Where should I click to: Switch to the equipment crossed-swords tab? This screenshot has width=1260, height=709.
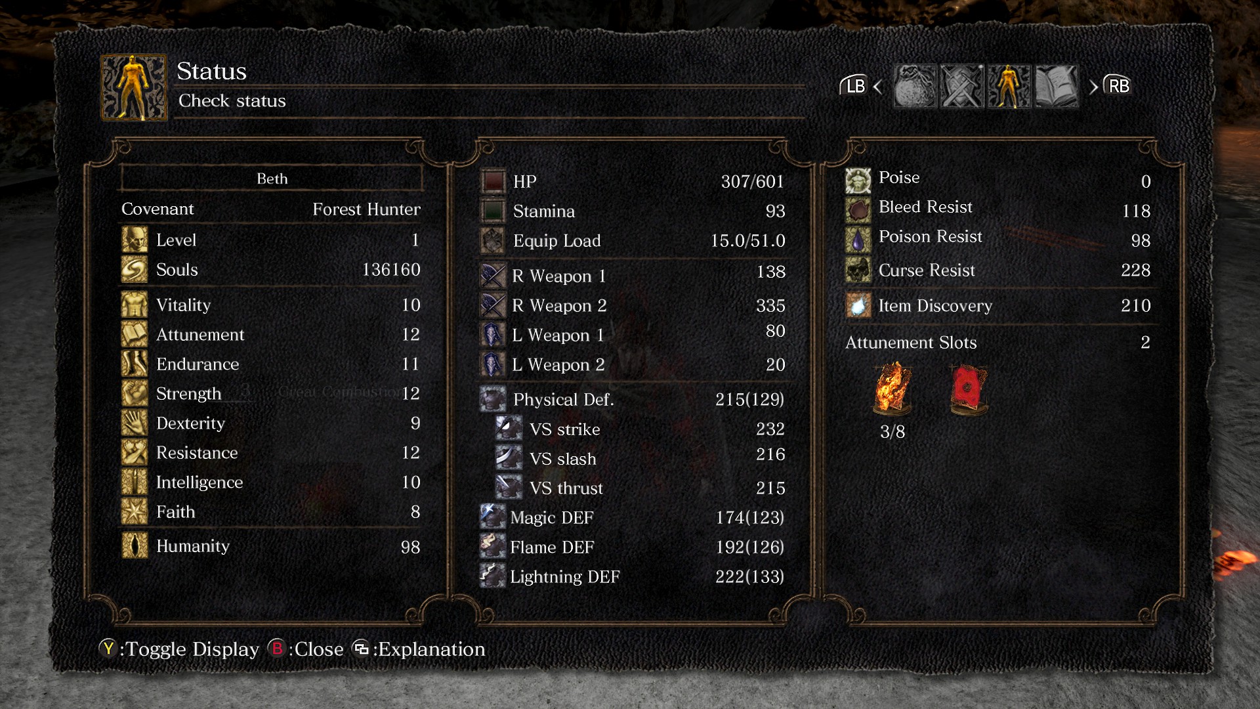[962, 86]
